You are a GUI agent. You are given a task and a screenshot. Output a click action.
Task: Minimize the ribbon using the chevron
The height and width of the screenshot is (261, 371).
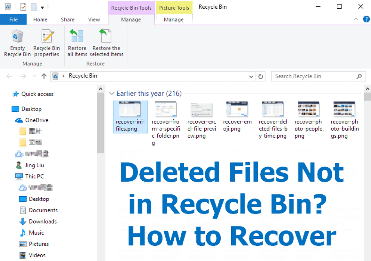356,19
